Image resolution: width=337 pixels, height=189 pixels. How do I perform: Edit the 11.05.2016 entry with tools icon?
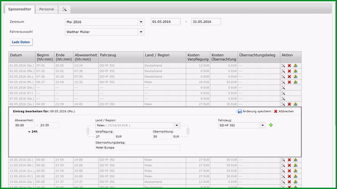[x=283, y=166]
